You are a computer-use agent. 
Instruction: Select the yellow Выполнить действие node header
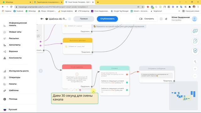[78, 40]
